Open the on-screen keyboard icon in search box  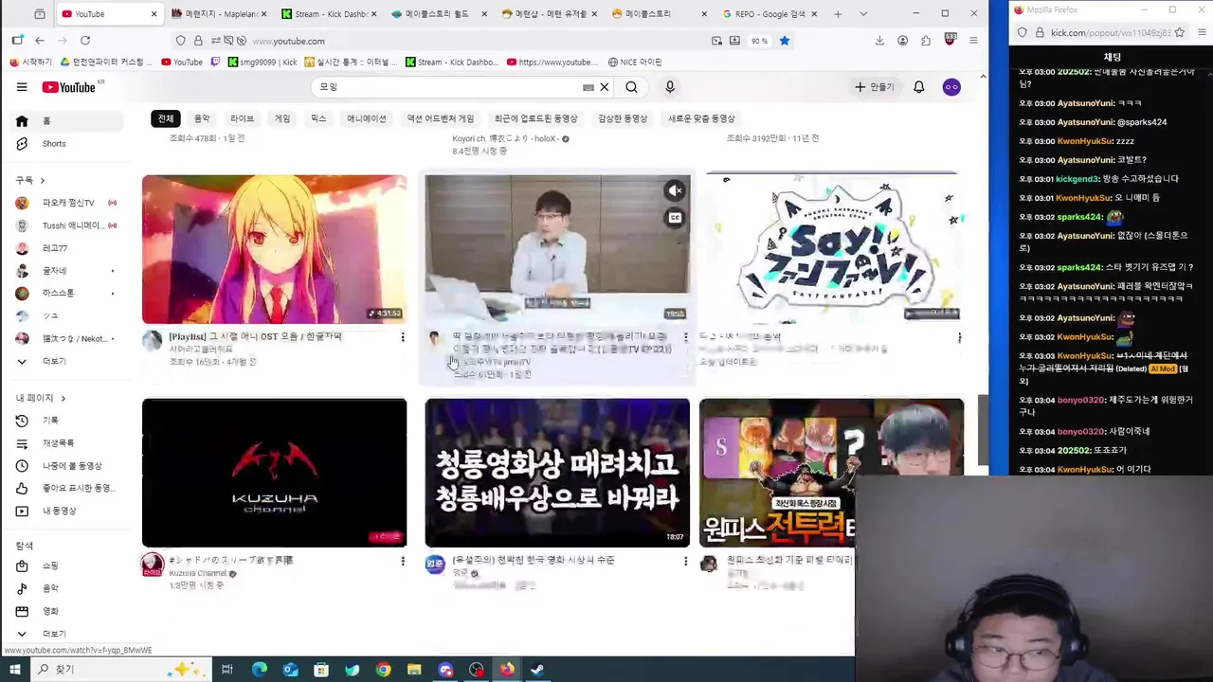point(588,87)
